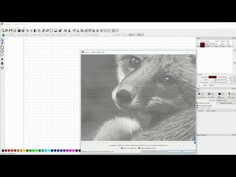Click the Save Image button in Preview
The height and width of the screenshot is (177, 236).
(x=154, y=151)
